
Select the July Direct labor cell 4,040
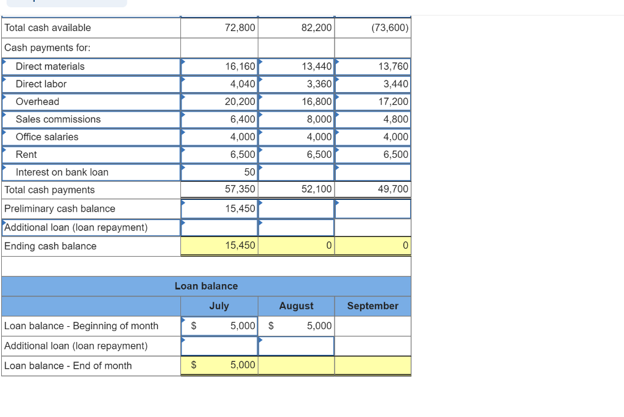[x=219, y=84]
